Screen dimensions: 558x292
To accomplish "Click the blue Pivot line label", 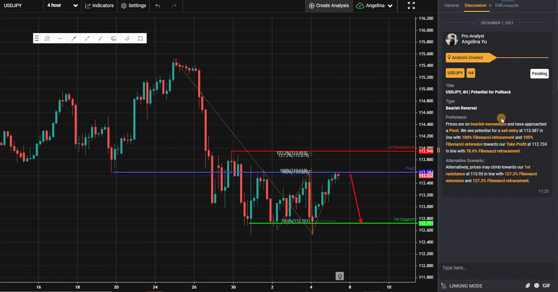I will click(410, 169).
